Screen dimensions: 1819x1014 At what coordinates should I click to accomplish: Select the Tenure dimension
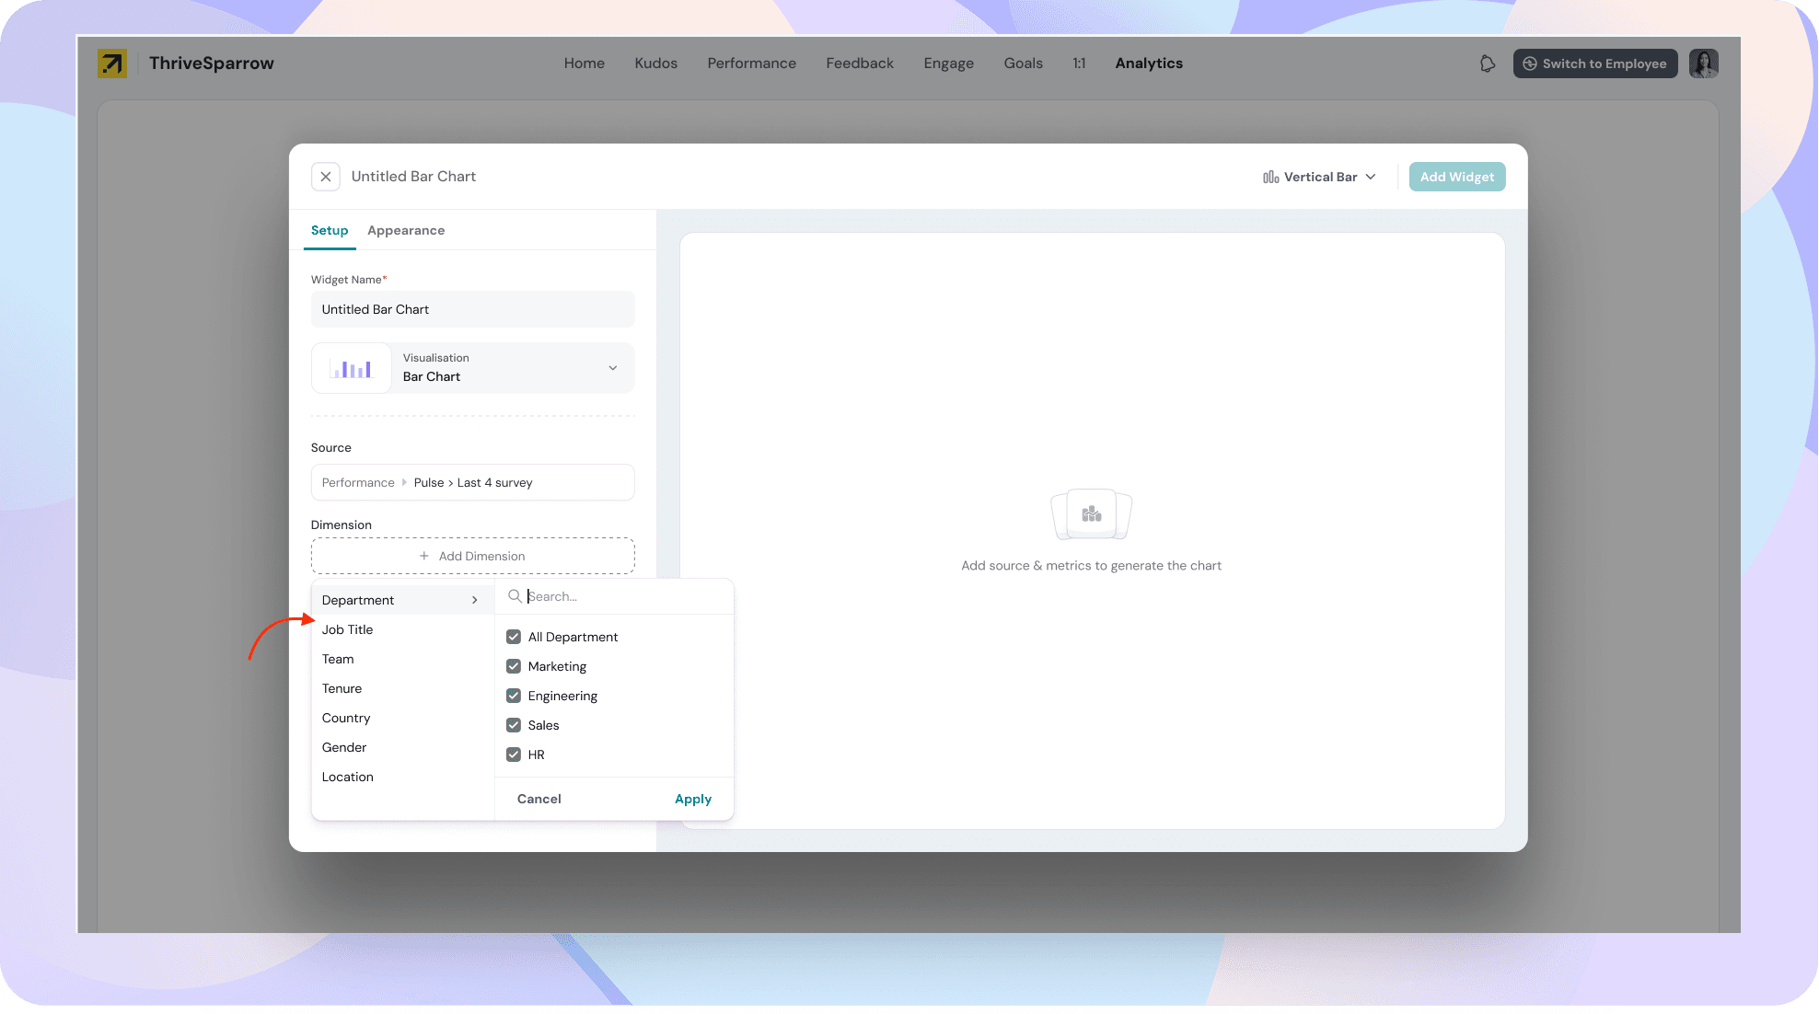pos(342,688)
